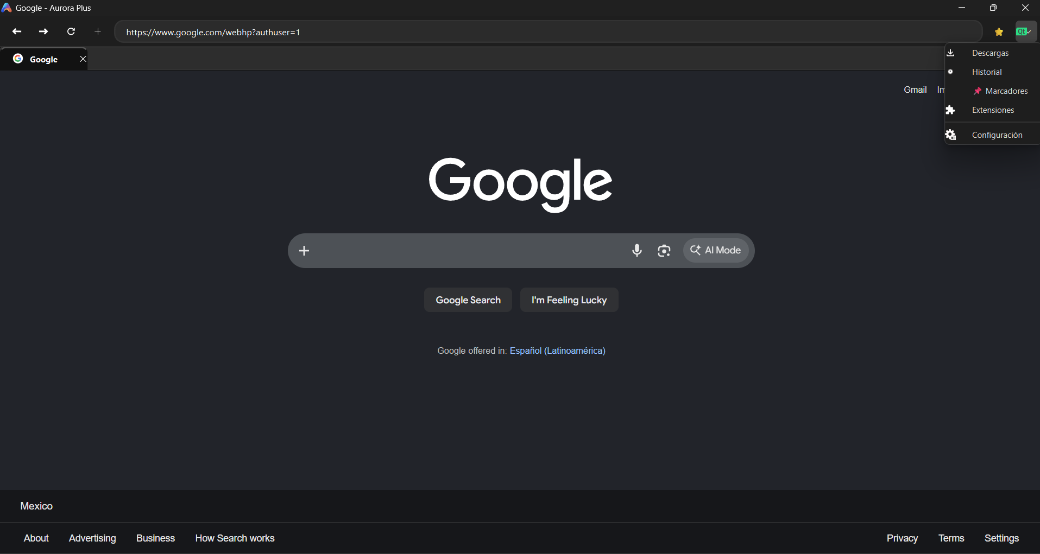Click the bookmark star icon
The height and width of the screenshot is (554, 1040).
pyautogui.click(x=999, y=32)
